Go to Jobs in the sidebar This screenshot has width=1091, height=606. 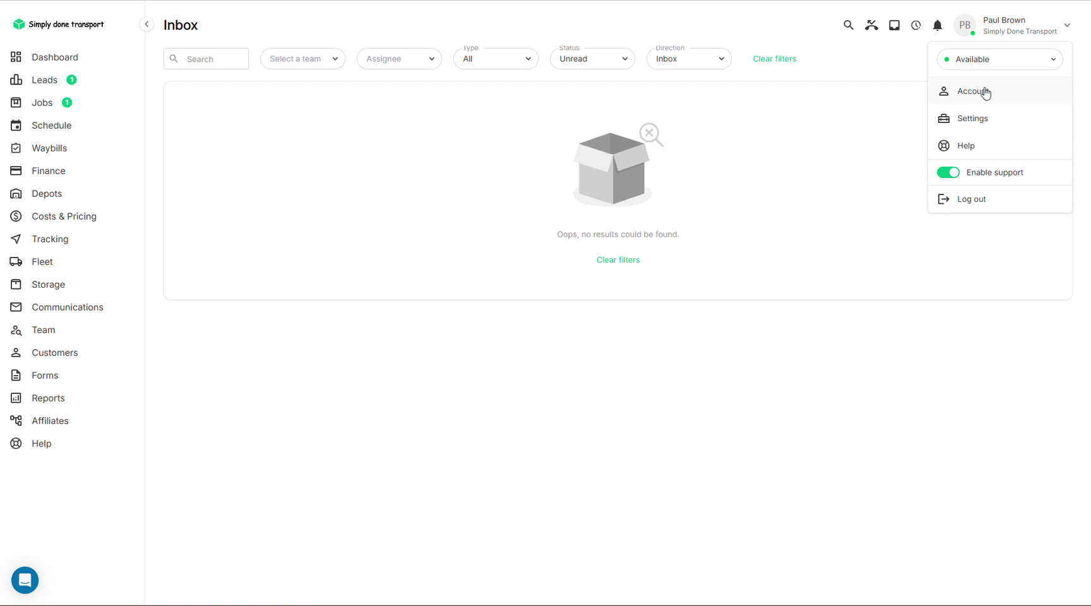point(42,102)
